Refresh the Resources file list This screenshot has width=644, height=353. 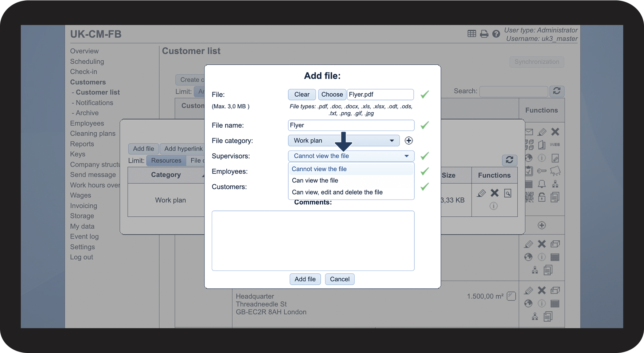[510, 160]
